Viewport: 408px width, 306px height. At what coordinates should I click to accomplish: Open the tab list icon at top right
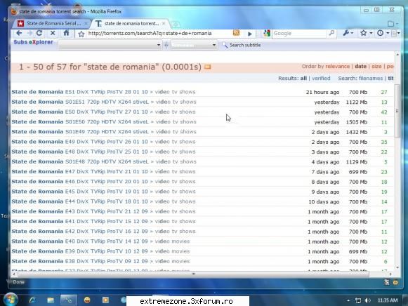[390, 24]
